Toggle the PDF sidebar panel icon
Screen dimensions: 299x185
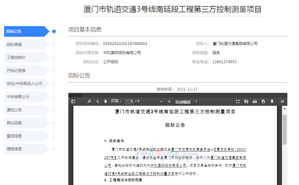[73, 102]
